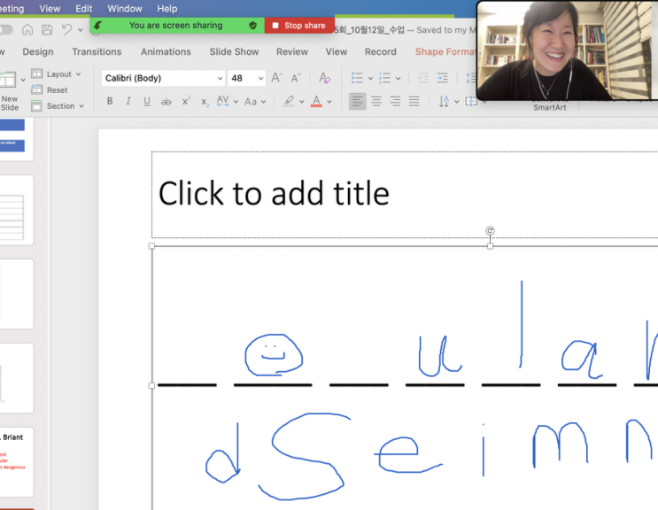Click Text Direction icon
Image resolution: width=658 pixels, height=510 pixels.
click(444, 102)
